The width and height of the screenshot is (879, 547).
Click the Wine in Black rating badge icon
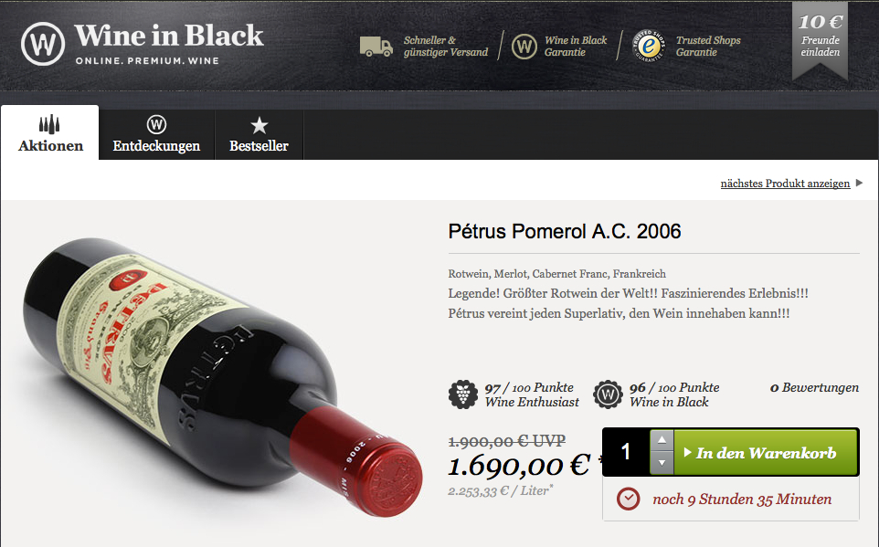(608, 394)
